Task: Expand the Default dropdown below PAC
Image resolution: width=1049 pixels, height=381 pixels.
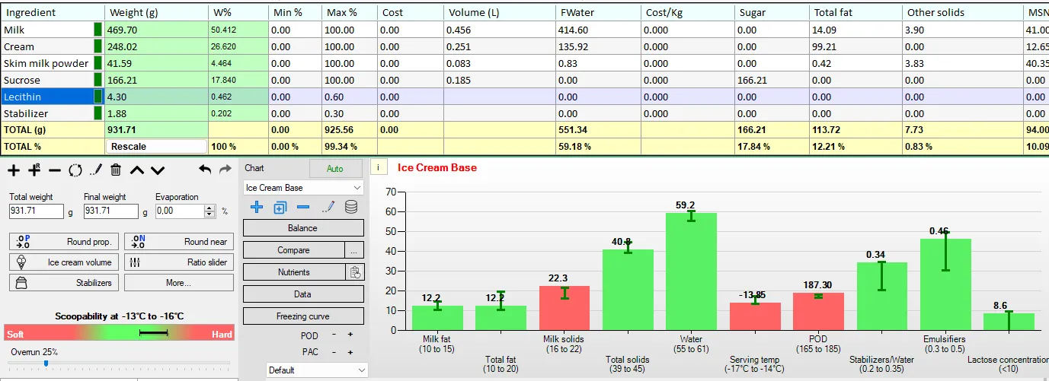Action: click(317, 370)
